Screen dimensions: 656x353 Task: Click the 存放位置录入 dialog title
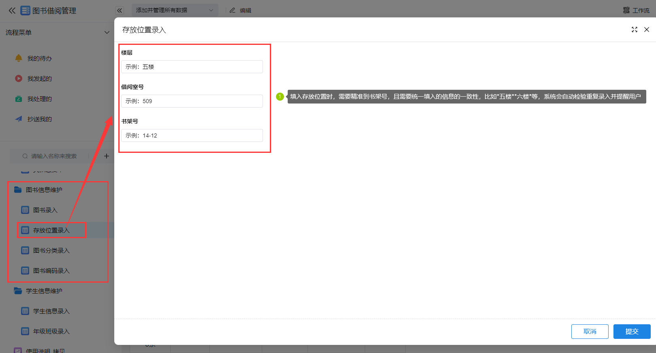pos(144,30)
